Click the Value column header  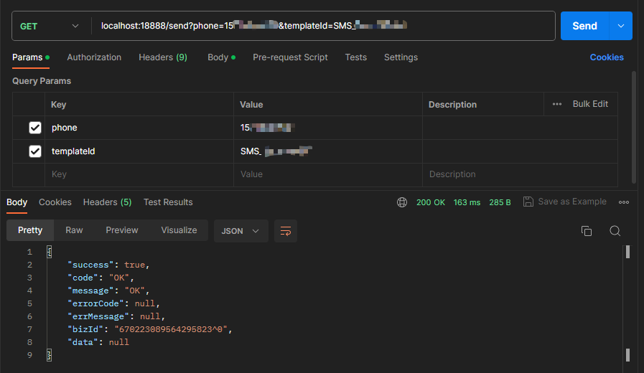pos(251,105)
